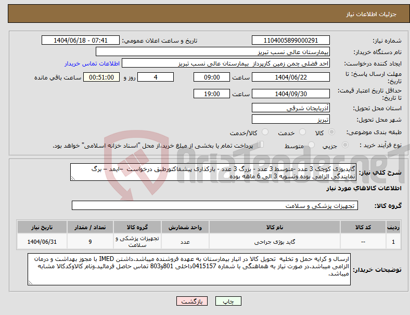Click the شرح کلی نیاز description textarea
The image size is (410, 315).
(x=213, y=172)
